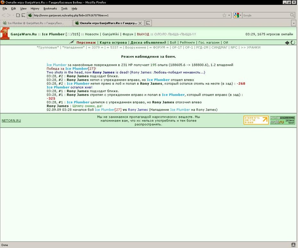This screenshot has width=298, height=248.
Task: Open the Tools menu
Action: [64, 9]
